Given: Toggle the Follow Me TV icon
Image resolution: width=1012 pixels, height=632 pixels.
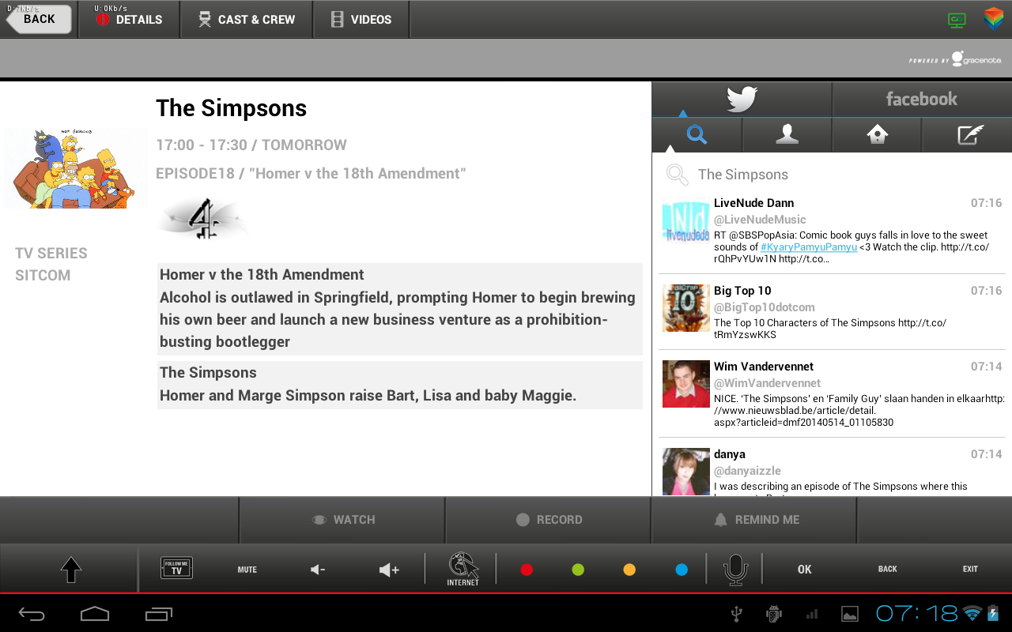Looking at the screenshot, I should pos(176,568).
